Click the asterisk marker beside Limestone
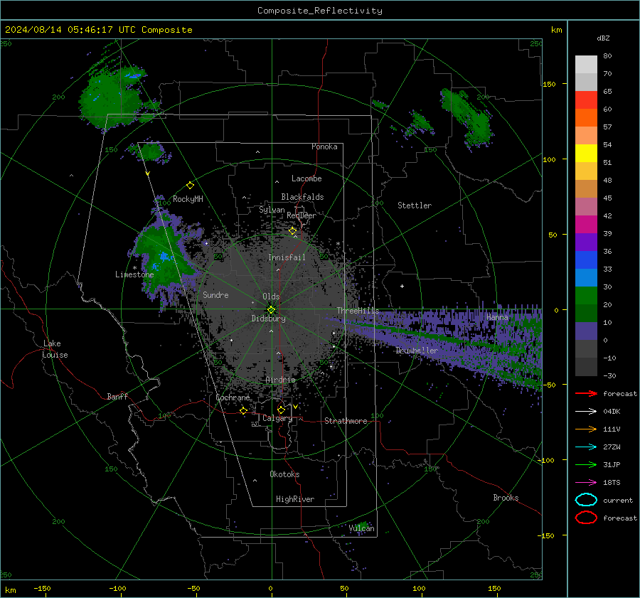640x598 pixels. pos(134,268)
